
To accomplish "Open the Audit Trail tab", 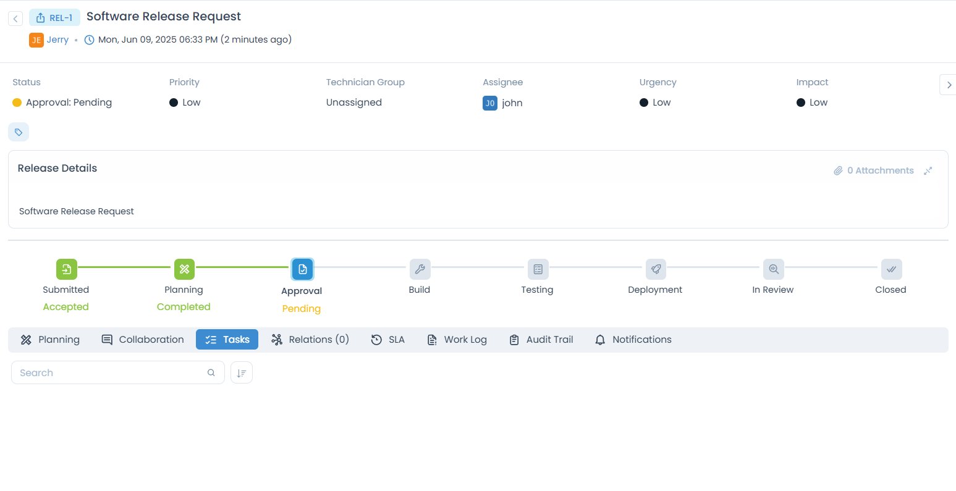I will point(541,339).
